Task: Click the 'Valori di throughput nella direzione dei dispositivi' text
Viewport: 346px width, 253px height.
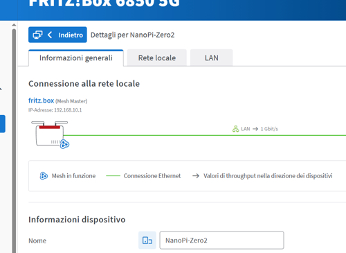Action: click(268, 176)
